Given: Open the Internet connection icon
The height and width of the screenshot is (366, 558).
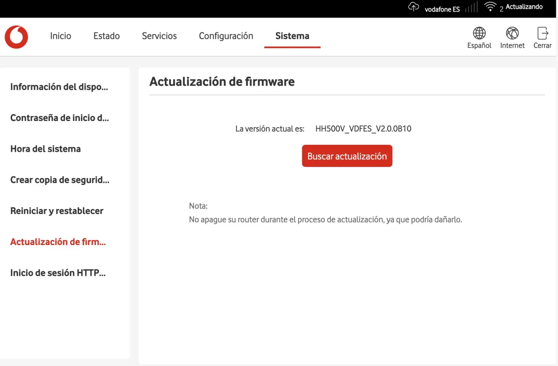Looking at the screenshot, I should tap(512, 34).
